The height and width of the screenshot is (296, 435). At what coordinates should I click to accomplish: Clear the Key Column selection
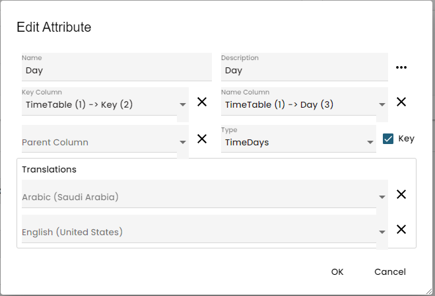(x=202, y=102)
